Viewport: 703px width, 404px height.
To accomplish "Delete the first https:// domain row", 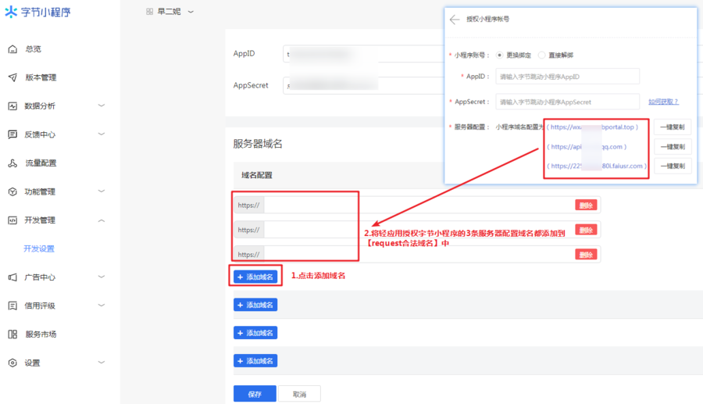I will 586,206.
